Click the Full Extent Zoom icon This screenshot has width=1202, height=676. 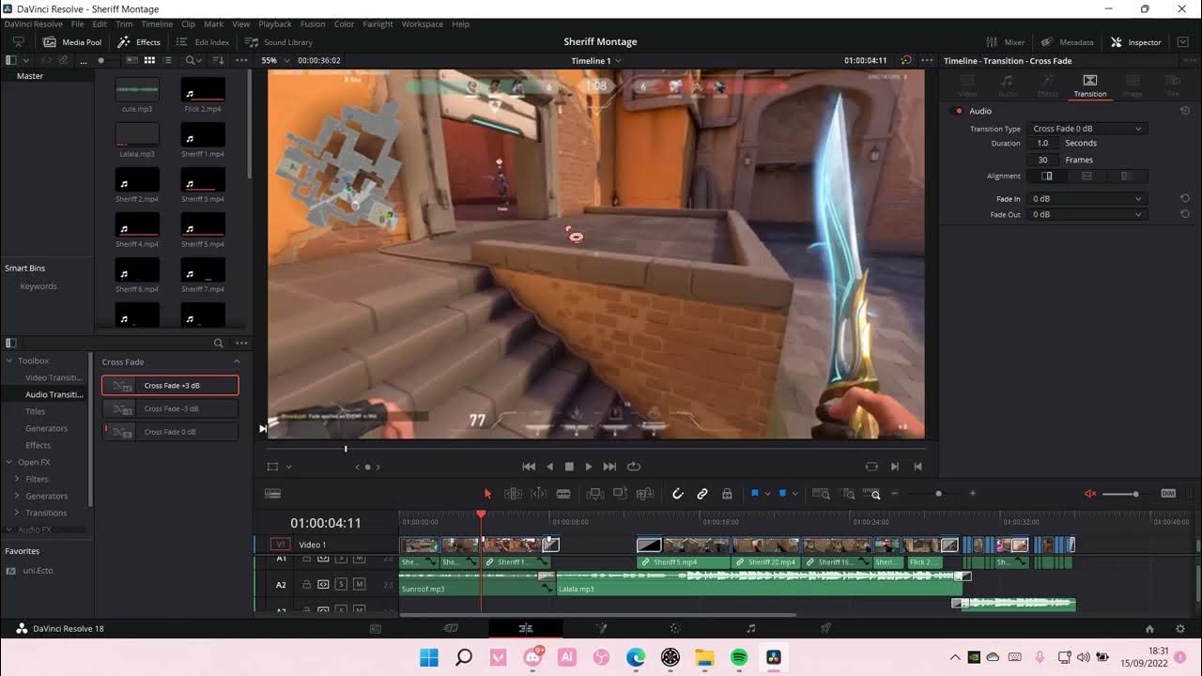[x=821, y=494]
